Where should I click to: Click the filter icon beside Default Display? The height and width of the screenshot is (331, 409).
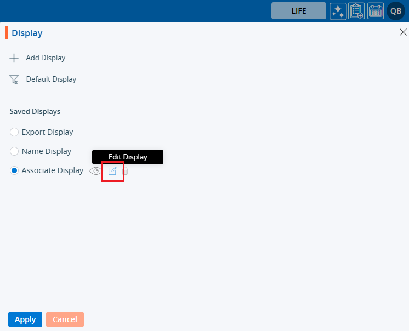click(x=14, y=79)
